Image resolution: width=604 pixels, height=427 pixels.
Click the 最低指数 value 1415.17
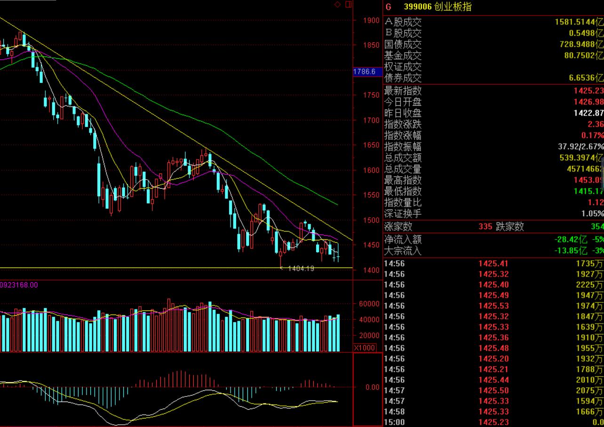588,191
